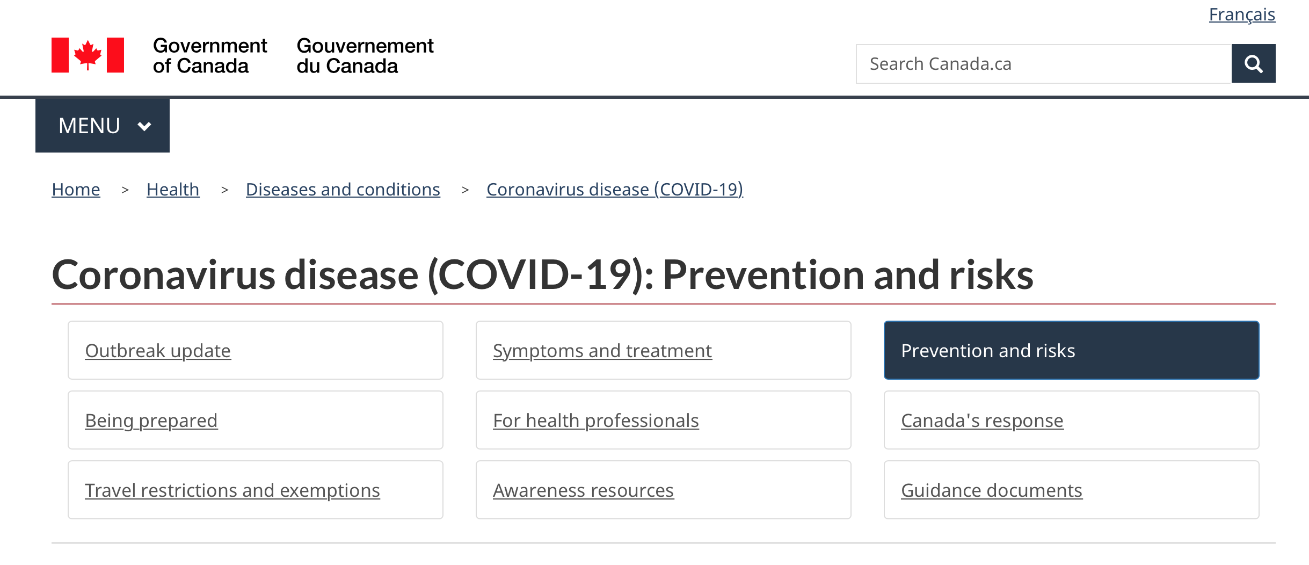
Task: Open Diseases and conditions breadcrumb
Action: pos(343,190)
